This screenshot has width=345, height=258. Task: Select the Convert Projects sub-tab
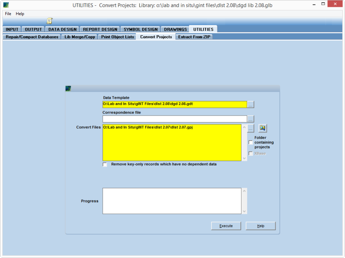(x=156, y=37)
